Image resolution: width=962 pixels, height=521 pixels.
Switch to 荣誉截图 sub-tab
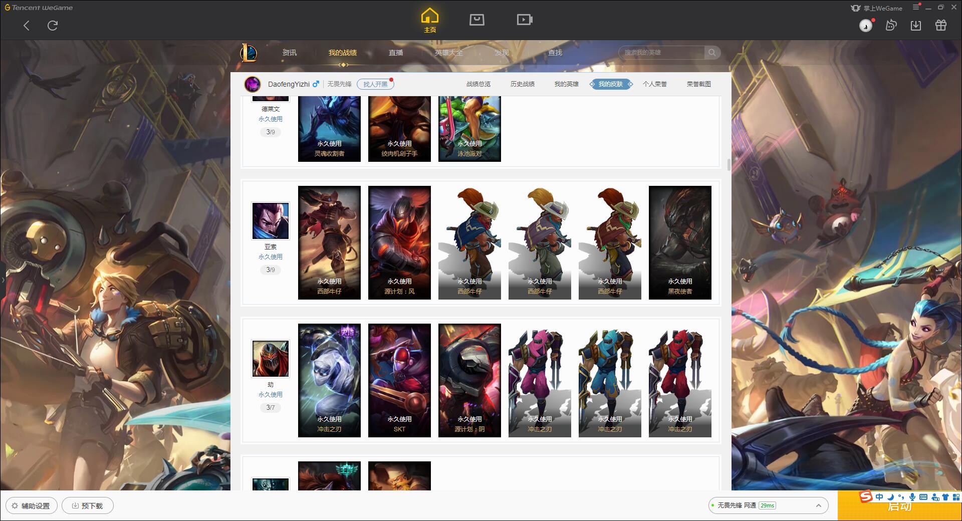tap(699, 84)
